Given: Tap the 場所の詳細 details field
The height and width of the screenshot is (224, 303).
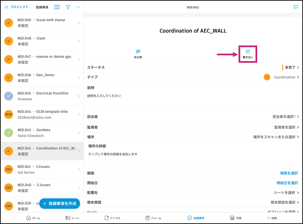Looking at the screenshot, I should pyautogui.click(x=113, y=154).
